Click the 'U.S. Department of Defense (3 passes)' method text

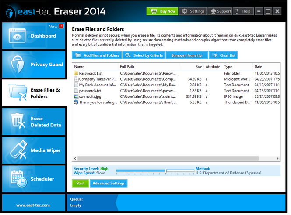click(228, 173)
